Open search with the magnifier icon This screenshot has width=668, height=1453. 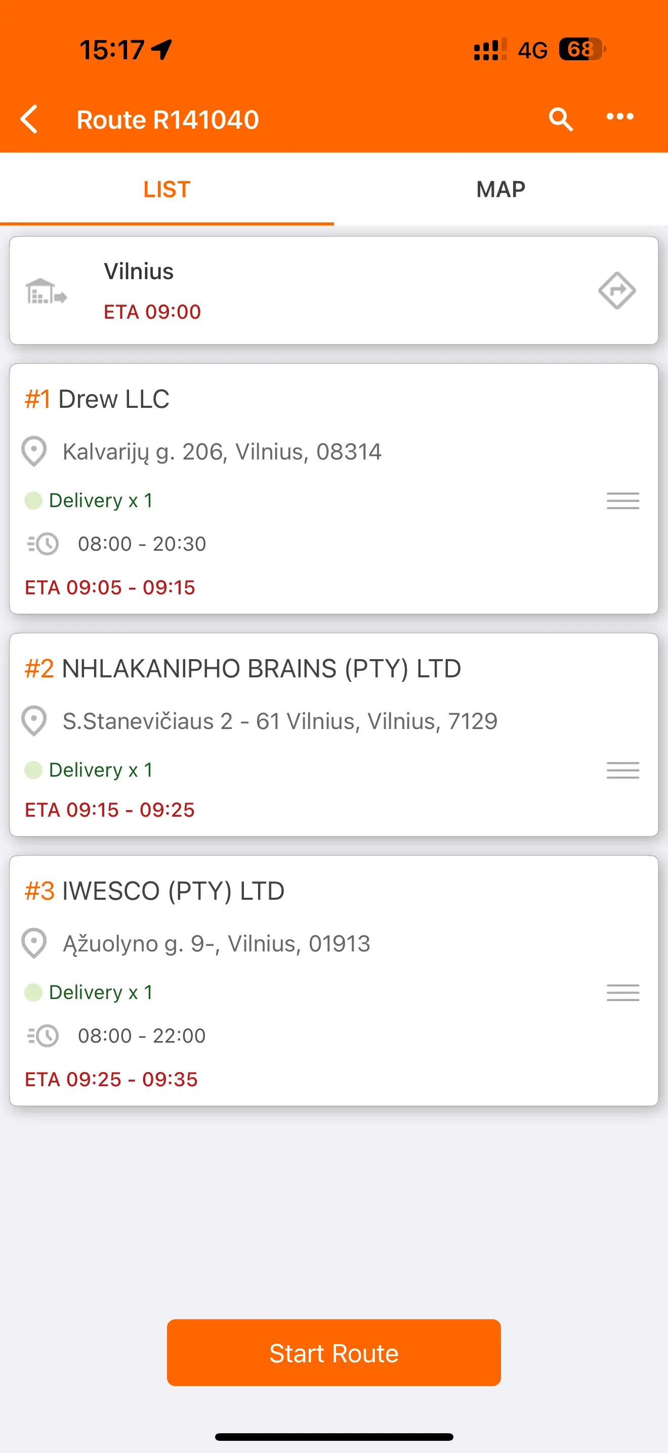(560, 119)
